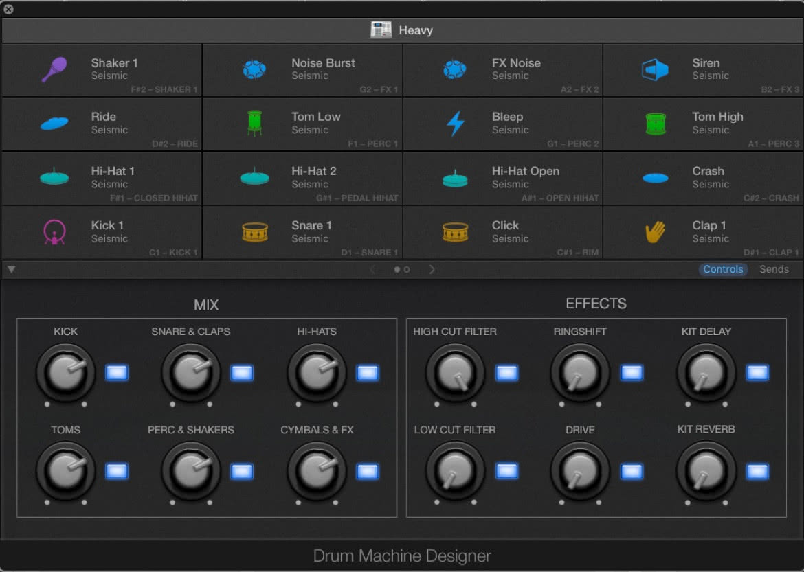Screen dimensions: 804x572
Task: Select the Hi-Hat 2 icon
Action: pos(255,176)
